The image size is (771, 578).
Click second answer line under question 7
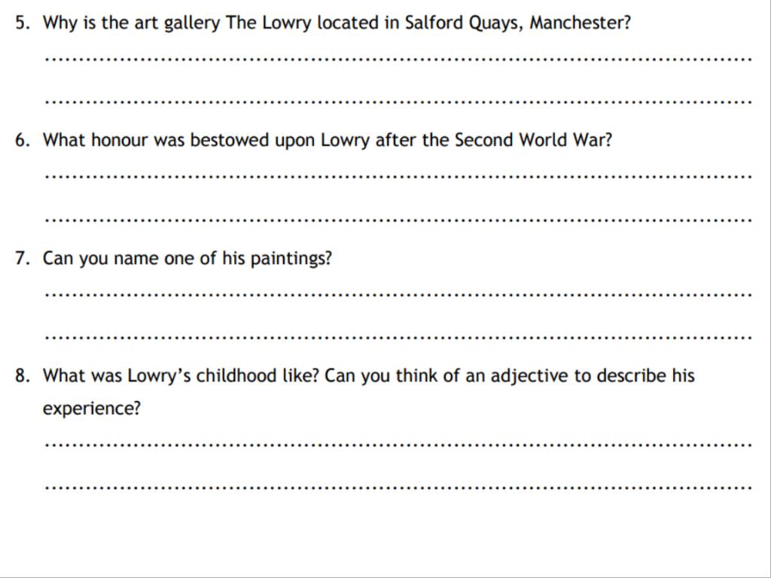coord(398,338)
